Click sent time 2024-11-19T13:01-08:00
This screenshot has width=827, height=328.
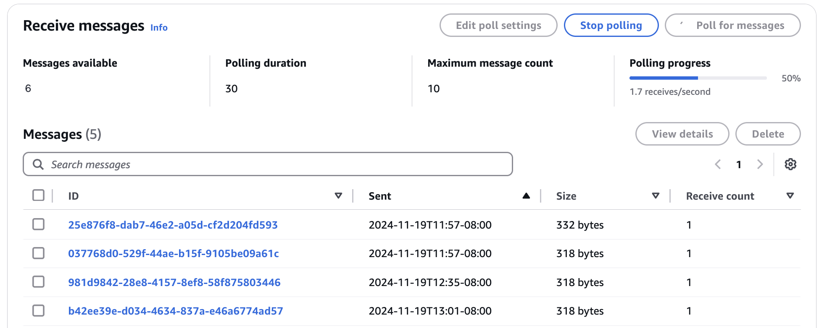[430, 311]
